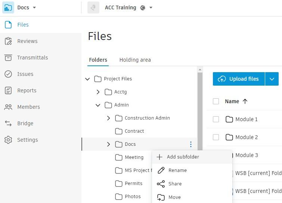Toggle the select-all checkbox beside Name
The width and height of the screenshot is (282, 203).
(216, 101)
